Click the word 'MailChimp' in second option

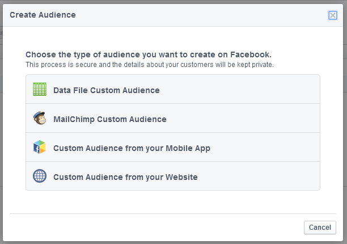click(x=74, y=119)
